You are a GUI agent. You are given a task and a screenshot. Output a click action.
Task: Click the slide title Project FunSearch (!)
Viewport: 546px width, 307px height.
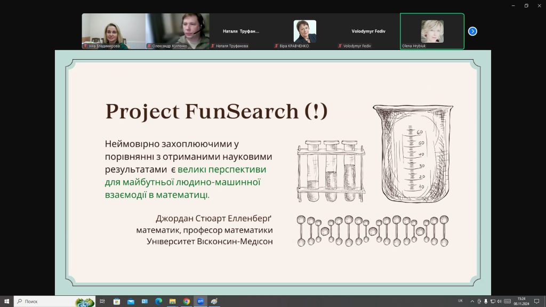[216, 111]
